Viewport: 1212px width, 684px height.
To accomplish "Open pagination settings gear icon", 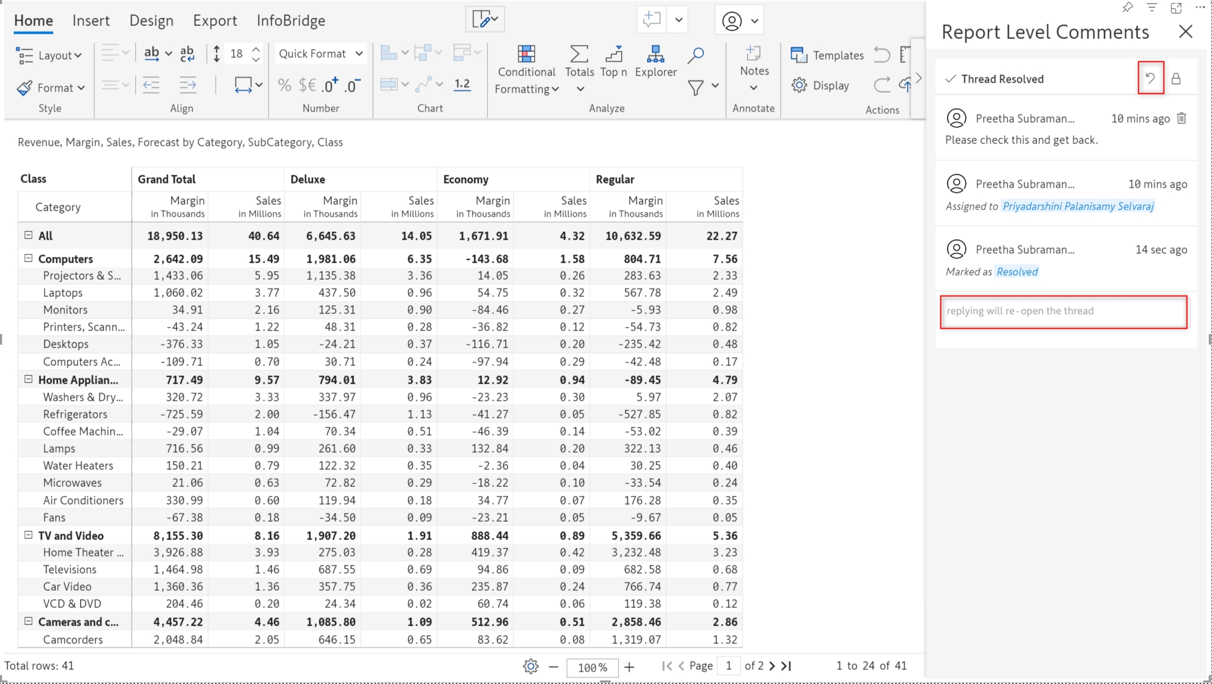I will [530, 666].
